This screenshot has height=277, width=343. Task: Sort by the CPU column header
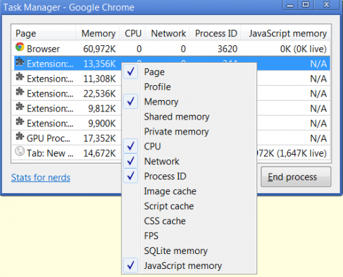132,33
